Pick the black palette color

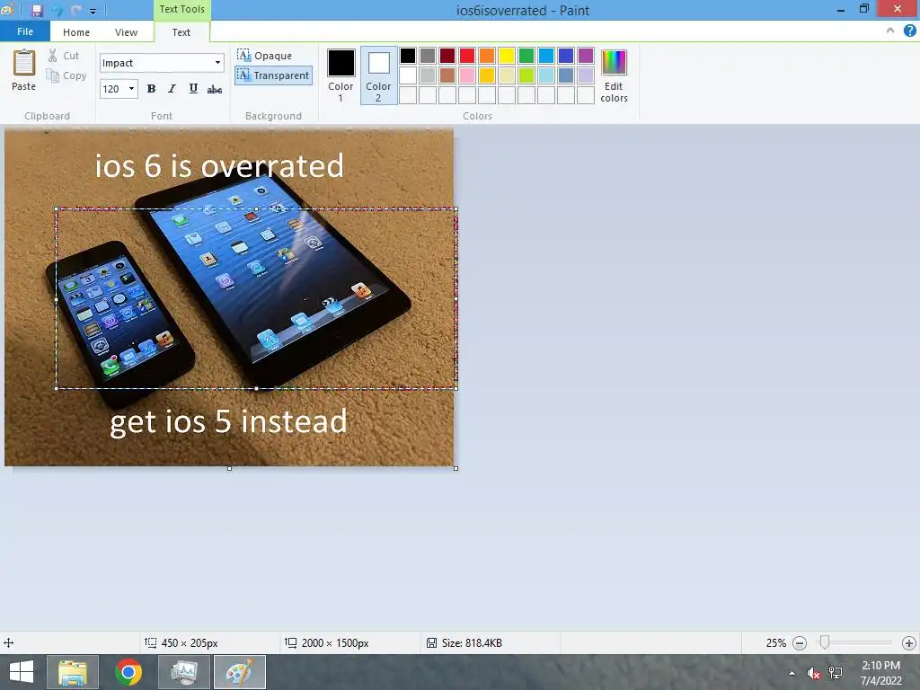[408, 56]
